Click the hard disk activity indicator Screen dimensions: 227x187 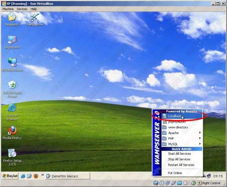pos(156,183)
